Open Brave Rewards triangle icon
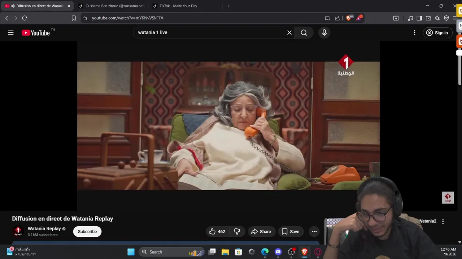This screenshot has width=462, height=259. pos(359,18)
